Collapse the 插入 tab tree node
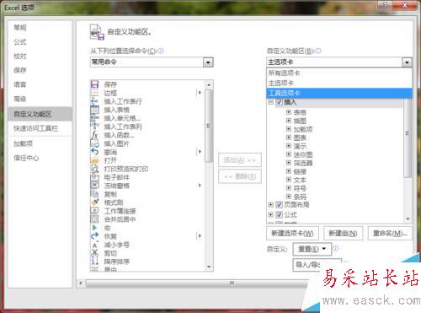Viewport: 421px width, 313px height. tap(270, 102)
